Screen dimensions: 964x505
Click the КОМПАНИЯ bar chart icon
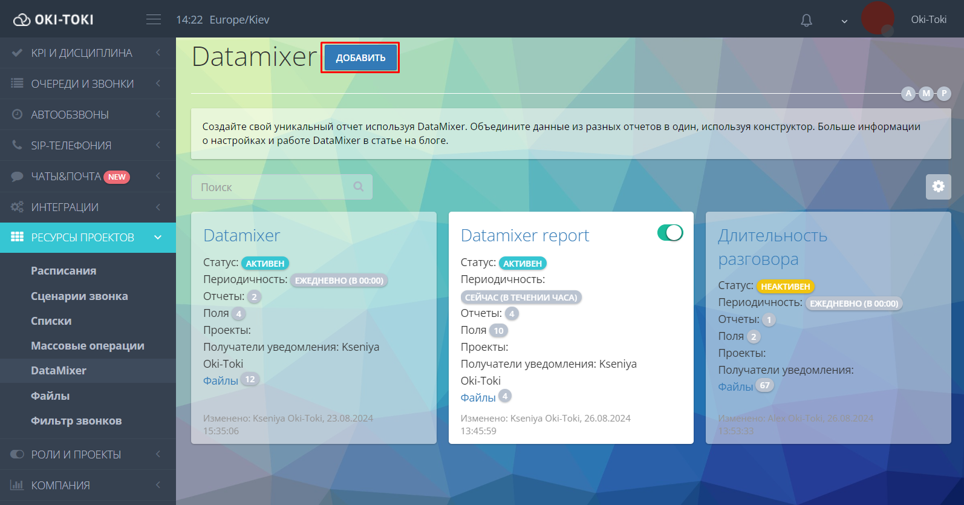(x=18, y=485)
